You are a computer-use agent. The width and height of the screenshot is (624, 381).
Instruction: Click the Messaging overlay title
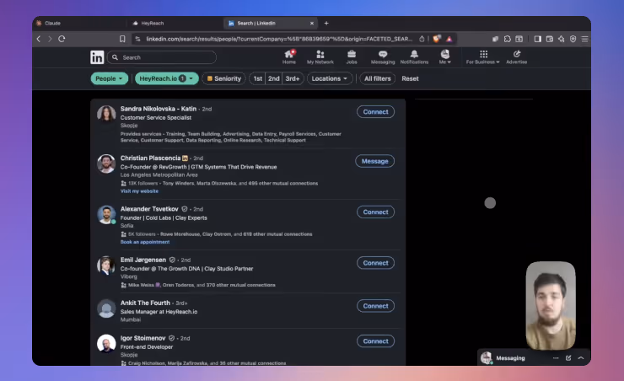click(510, 358)
